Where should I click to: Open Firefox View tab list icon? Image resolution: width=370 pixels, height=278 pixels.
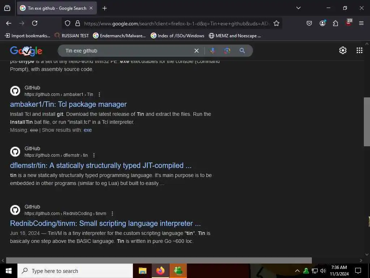pos(7,8)
